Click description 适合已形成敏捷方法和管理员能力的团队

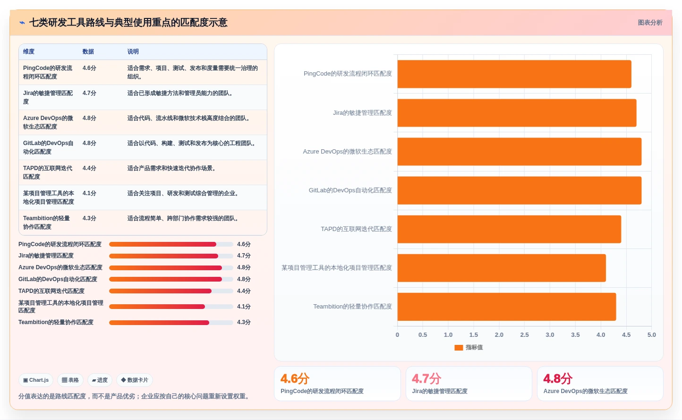(181, 93)
